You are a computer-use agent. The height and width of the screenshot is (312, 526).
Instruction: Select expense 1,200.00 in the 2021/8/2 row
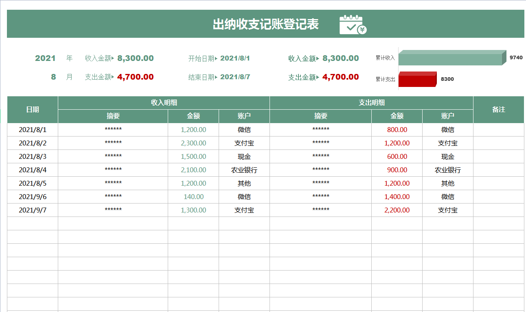tap(397, 143)
